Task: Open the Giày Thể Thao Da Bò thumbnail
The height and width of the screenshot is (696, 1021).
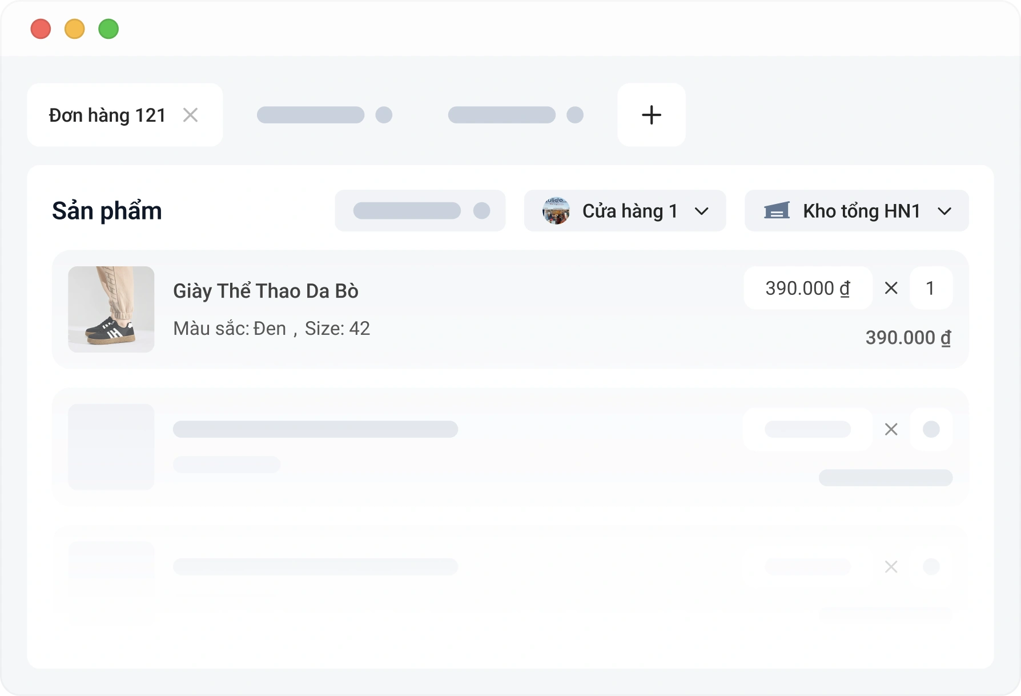Action: 111,309
